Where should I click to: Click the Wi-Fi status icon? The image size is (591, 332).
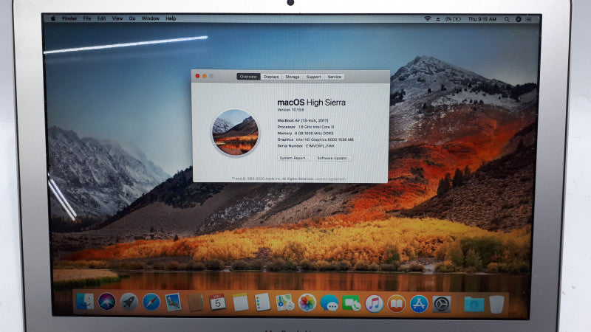tap(428, 18)
